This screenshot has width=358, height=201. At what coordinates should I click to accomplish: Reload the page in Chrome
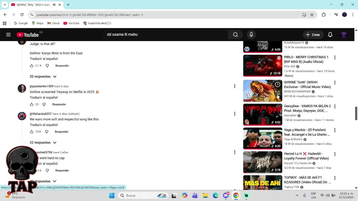coord(22,15)
